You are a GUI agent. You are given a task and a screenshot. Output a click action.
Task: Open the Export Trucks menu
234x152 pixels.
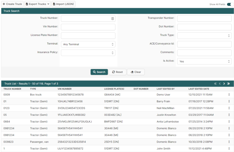[x=37, y=4]
